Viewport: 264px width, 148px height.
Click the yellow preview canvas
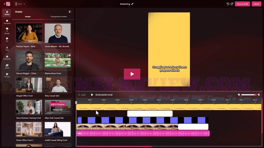169,49
